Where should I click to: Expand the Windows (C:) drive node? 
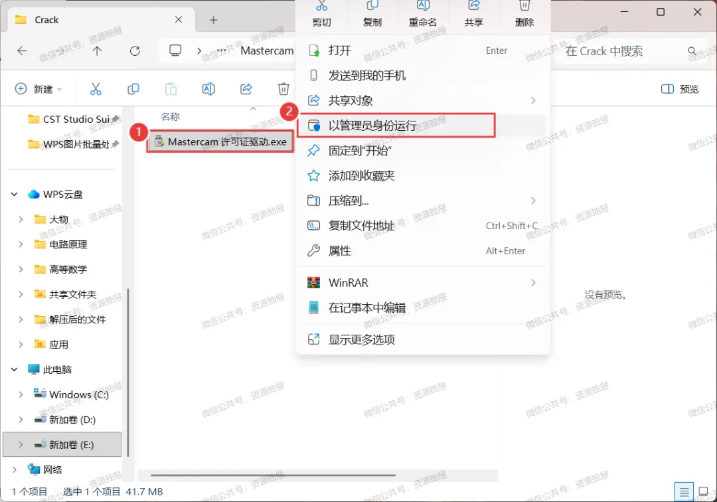pos(21,394)
